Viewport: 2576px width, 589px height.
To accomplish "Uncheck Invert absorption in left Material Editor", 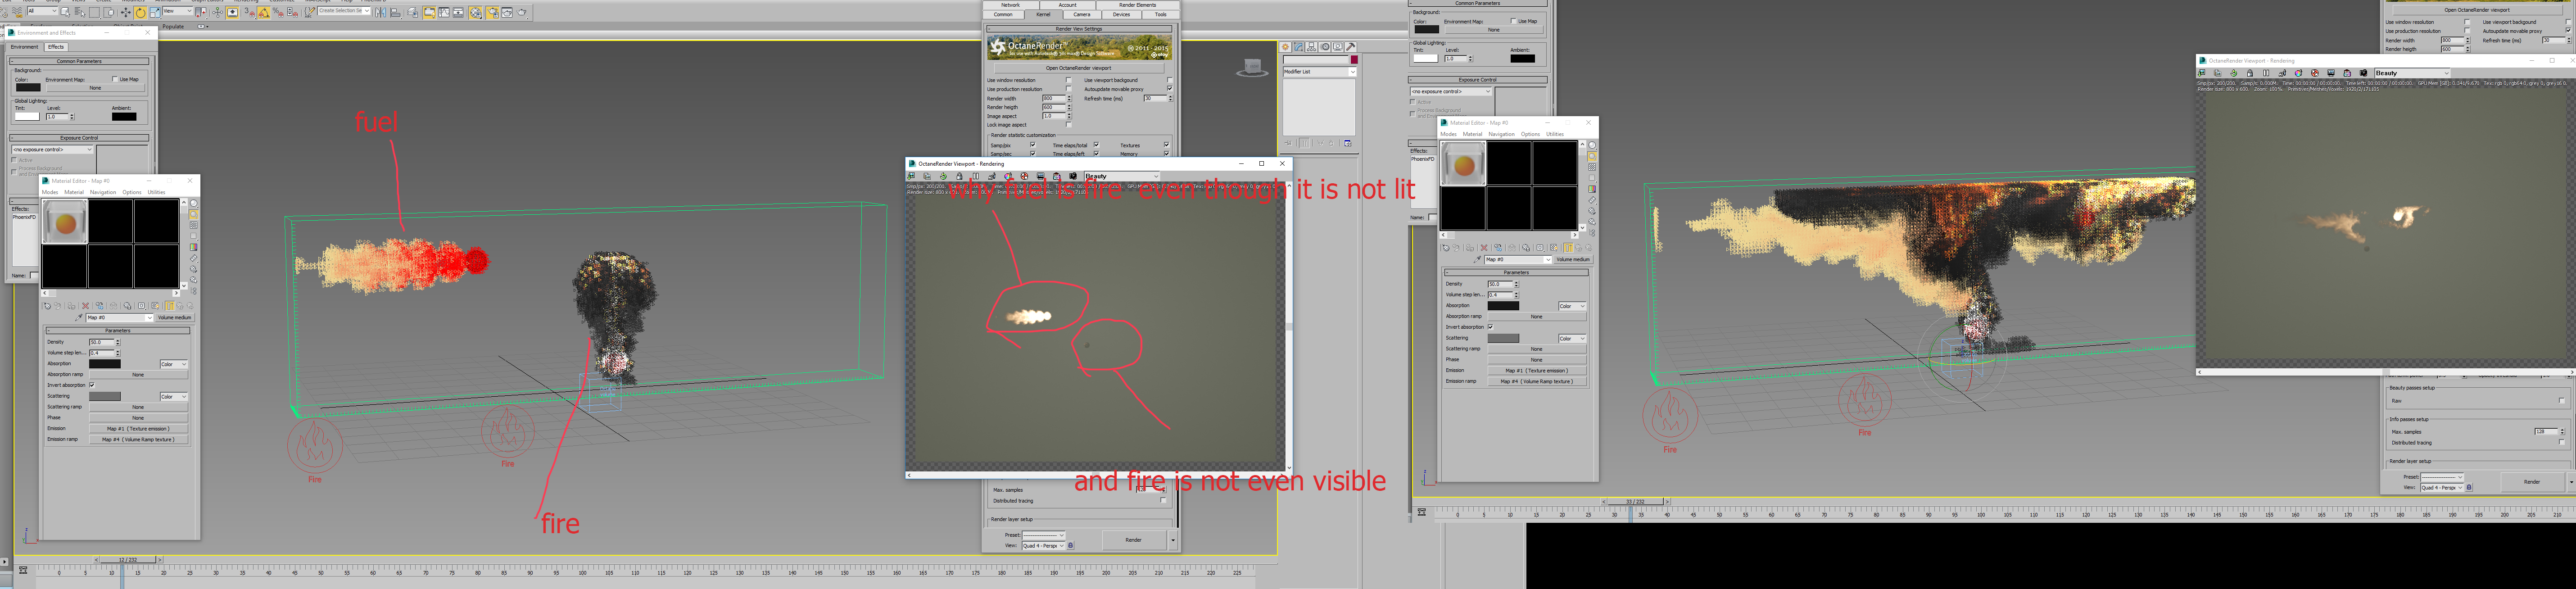I will [92, 385].
